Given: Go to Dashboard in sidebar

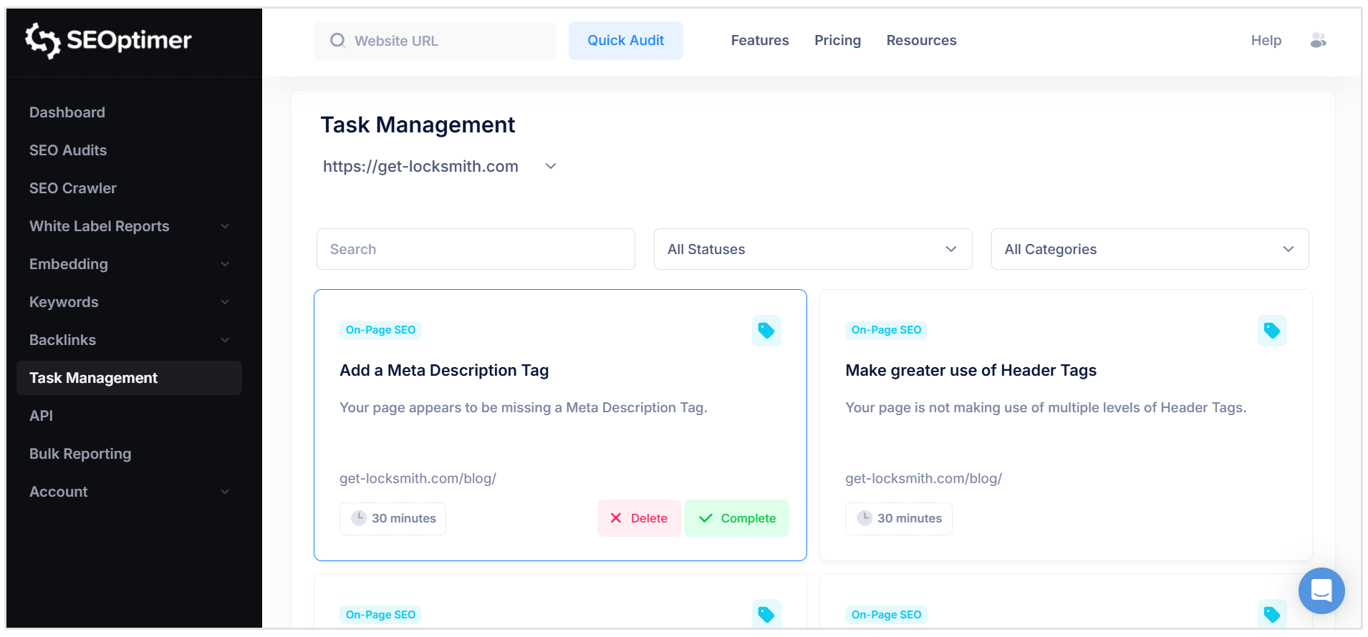Looking at the screenshot, I should [x=67, y=112].
